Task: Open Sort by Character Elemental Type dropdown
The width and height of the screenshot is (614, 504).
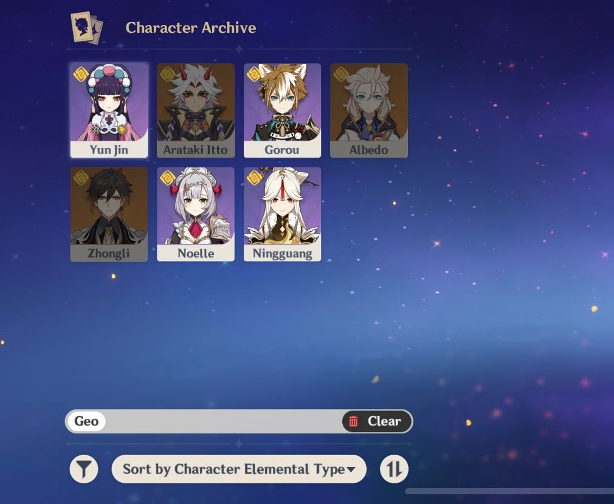Action: click(x=239, y=469)
